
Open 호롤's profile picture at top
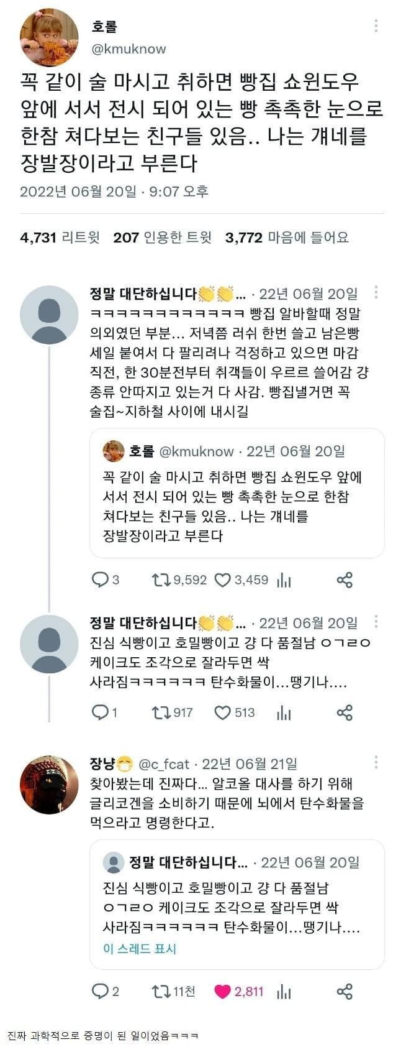pyautogui.click(x=49, y=37)
